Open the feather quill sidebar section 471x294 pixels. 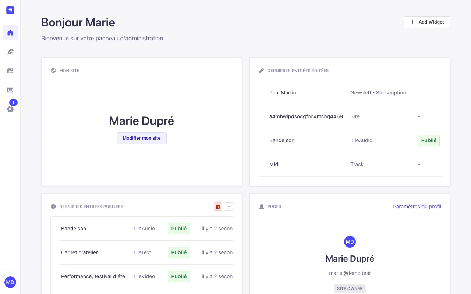pos(10,52)
